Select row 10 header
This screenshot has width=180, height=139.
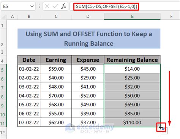click(x=3, y=114)
